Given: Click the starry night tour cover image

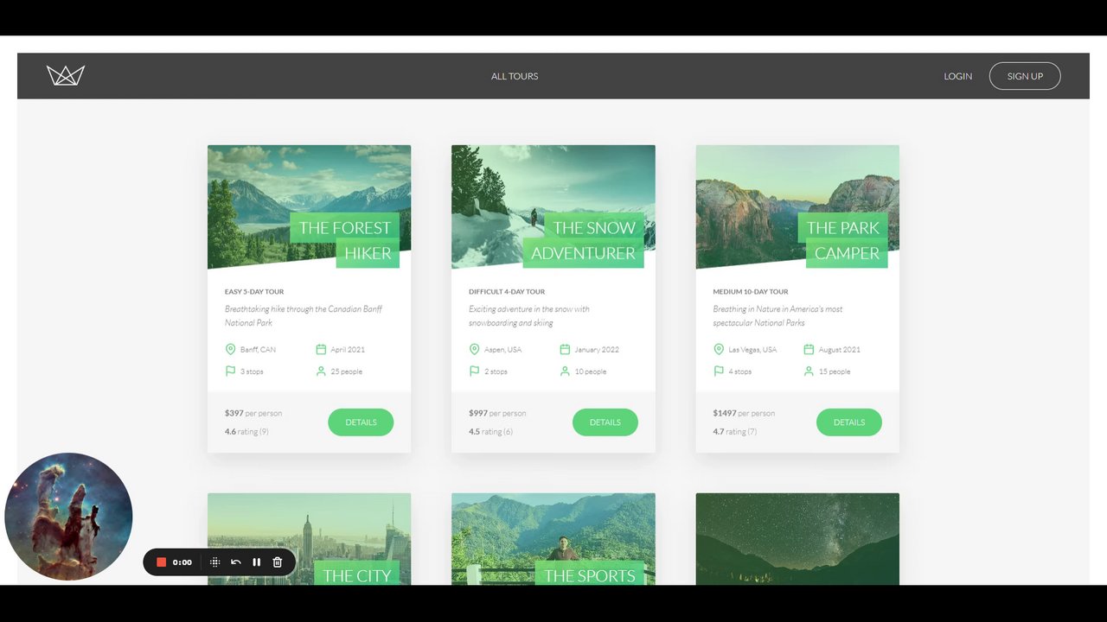Looking at the screenshot, I should (x=797, y=539).
